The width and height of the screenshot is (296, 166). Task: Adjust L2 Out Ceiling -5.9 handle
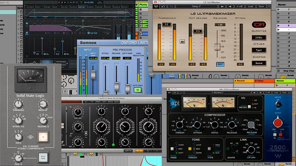(198, 31)
